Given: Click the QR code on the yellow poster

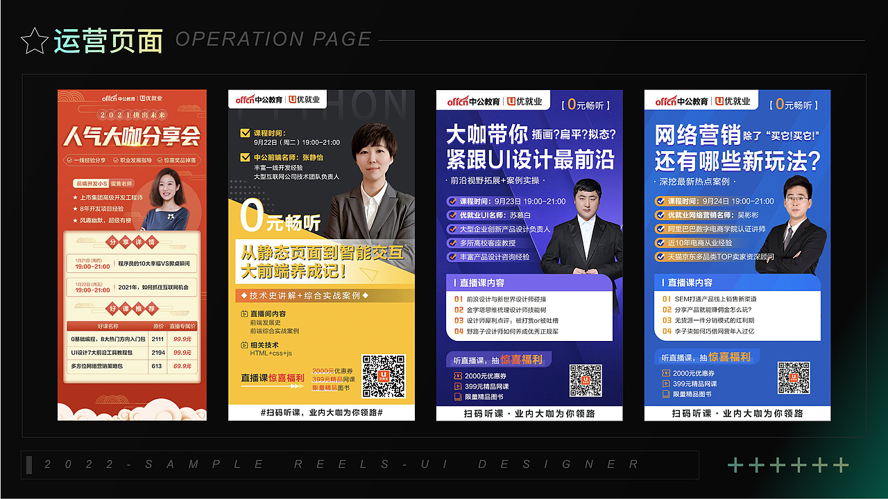Looking at the screenshot, I should [x=384, y=376].
